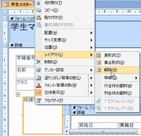141x136 pixels.
Task: Select 切り取り(T) from context menu
Action: coord(65,3)
